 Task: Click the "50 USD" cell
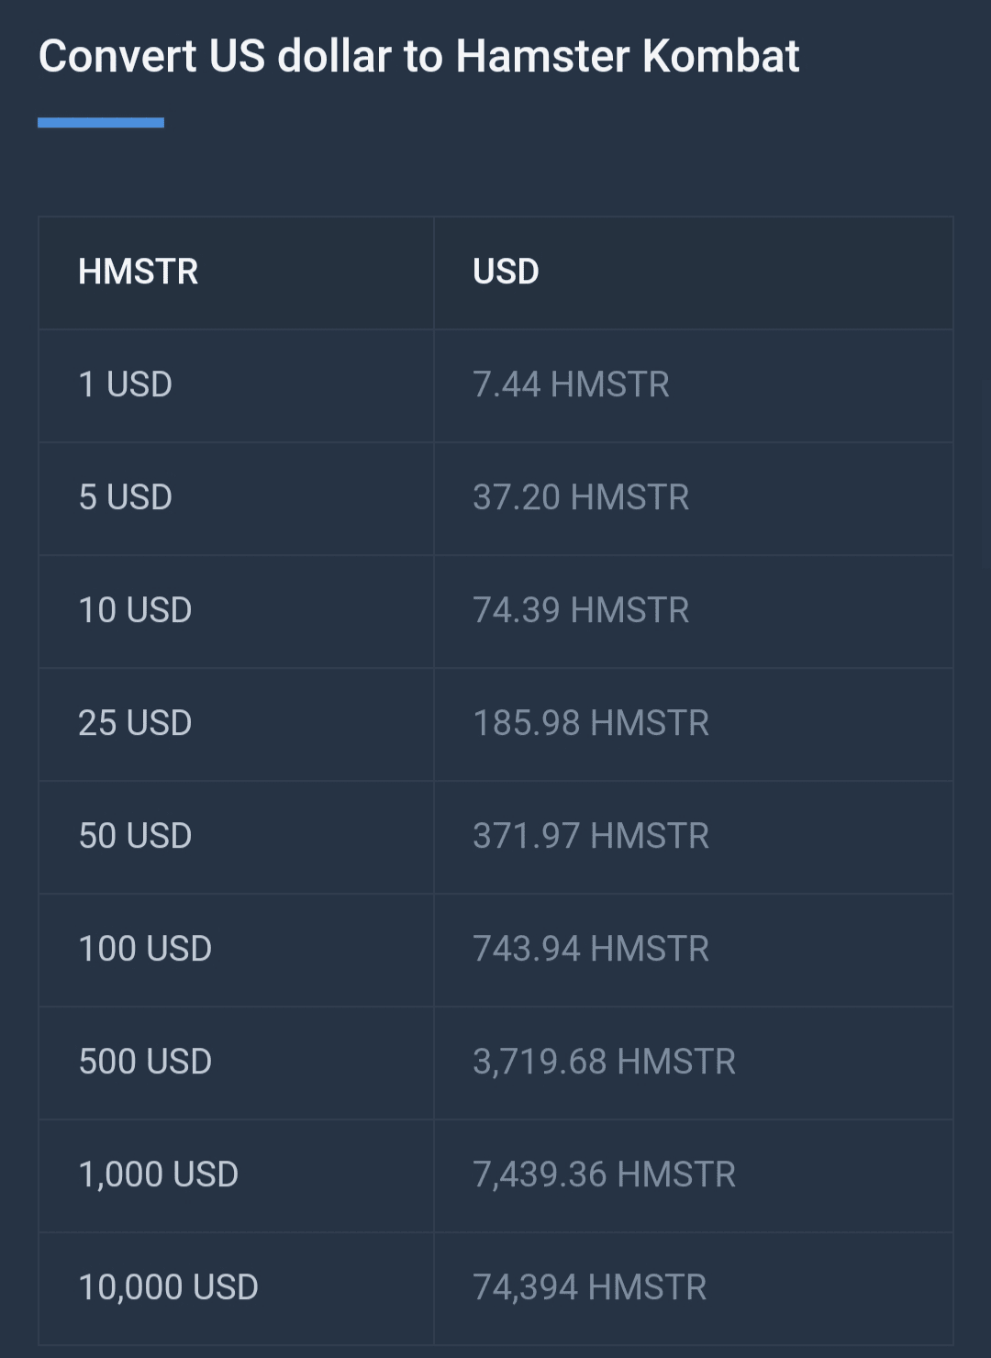(x=135, y=836)
